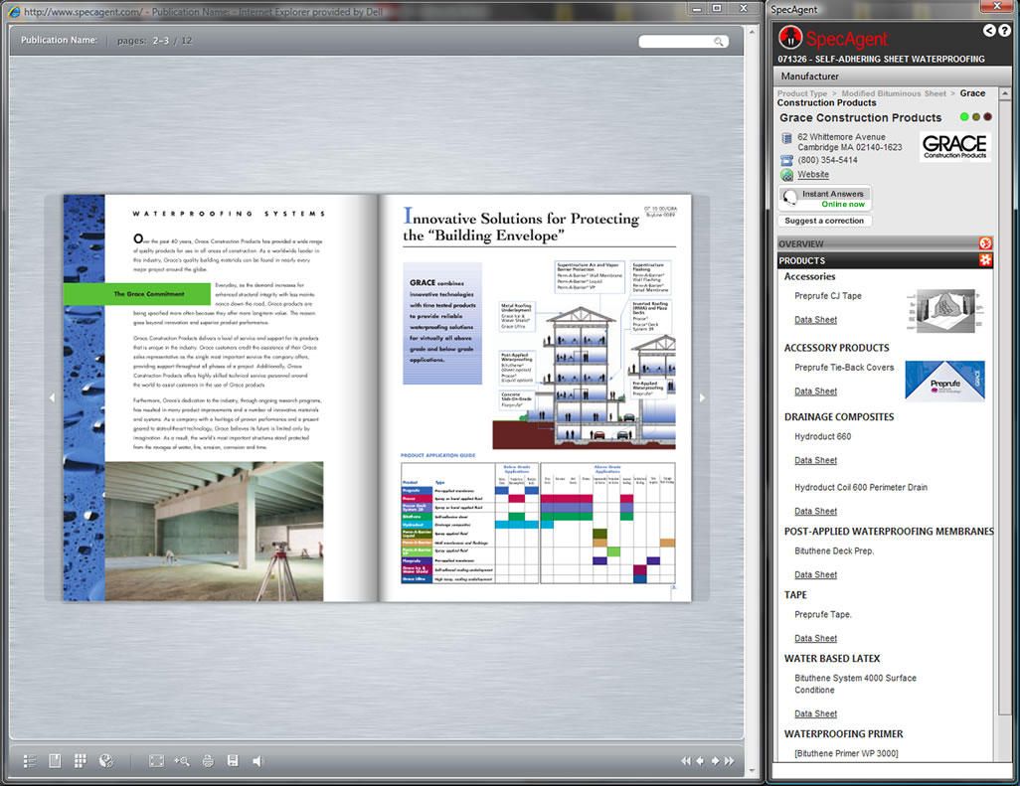
Task: Click Bituthene Primer WP 3000 entry
Action: pyautogui.click(x=846, y=753)
